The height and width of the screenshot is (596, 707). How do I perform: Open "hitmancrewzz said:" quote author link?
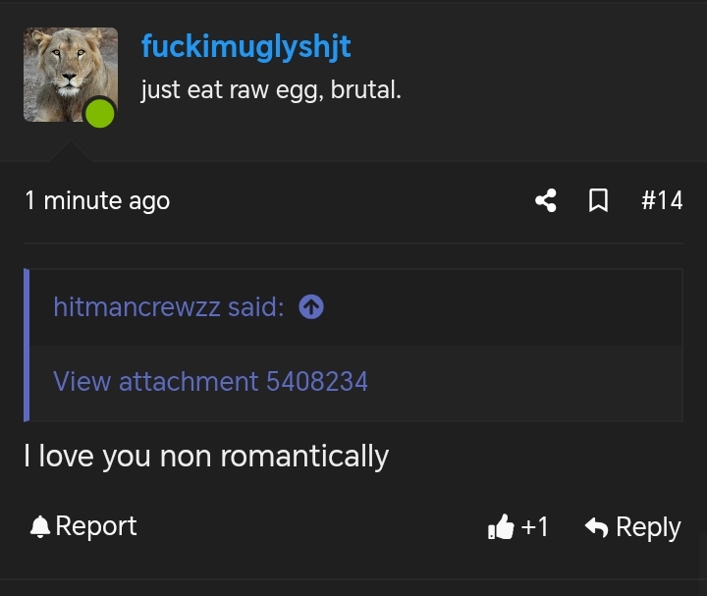[x=169, y=307]
